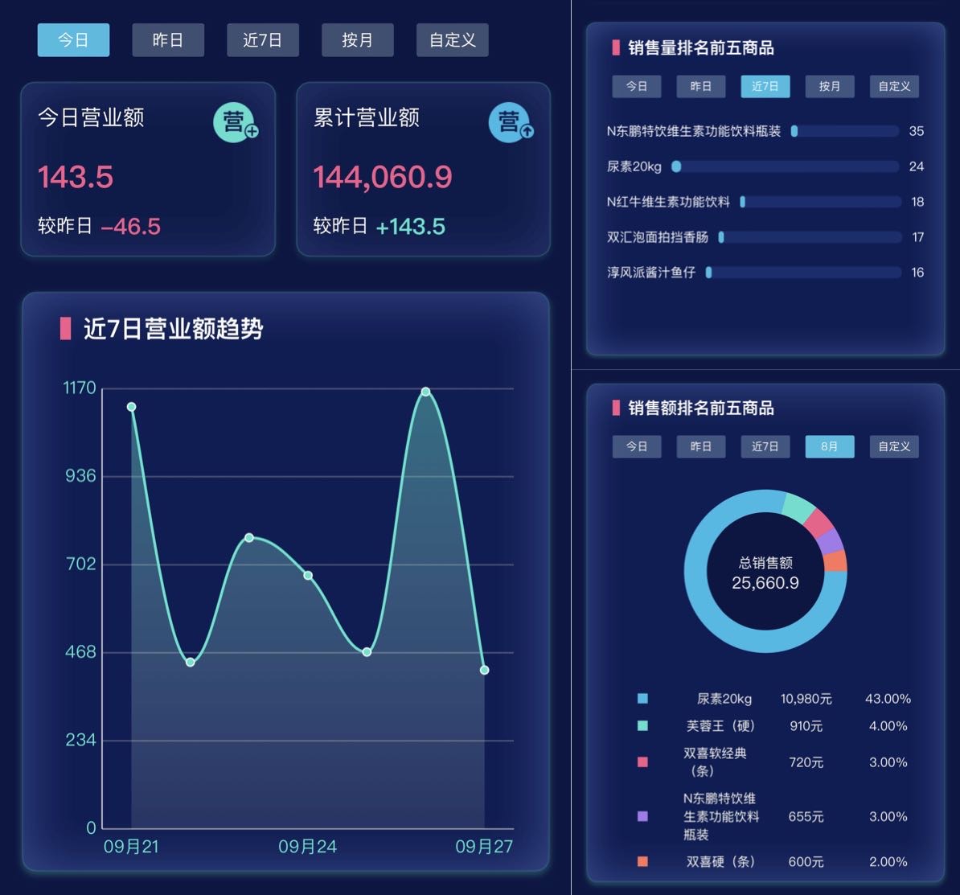Click the 较昨日 +143.5 change value

click(x=410, y=227)
